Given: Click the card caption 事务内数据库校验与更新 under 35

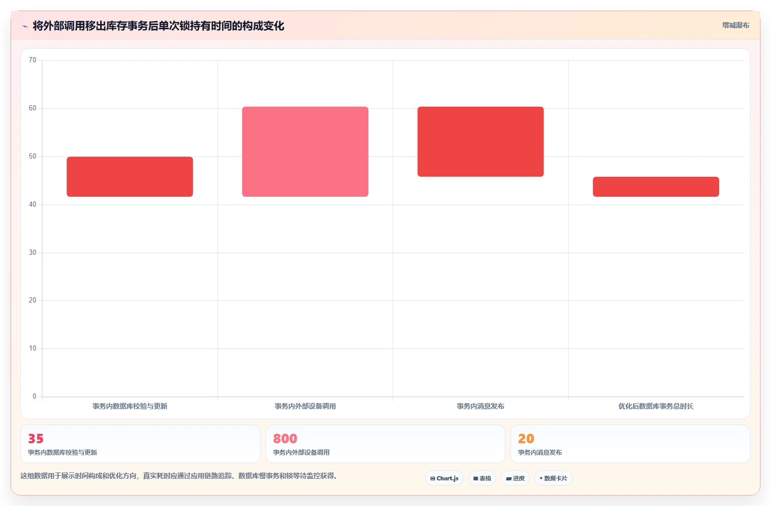Looking at the screenshot, I should [x=62, y=453].
